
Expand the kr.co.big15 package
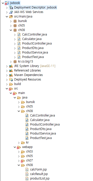coord(11,62)
